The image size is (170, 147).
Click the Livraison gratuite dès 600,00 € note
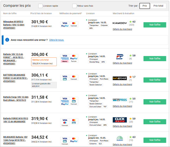point(44,85)
